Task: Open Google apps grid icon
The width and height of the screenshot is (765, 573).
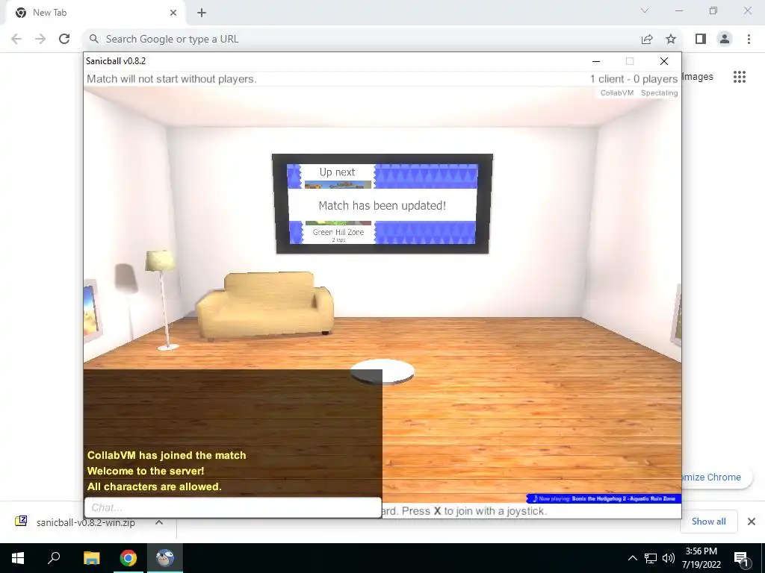Action: pos(740,77)
